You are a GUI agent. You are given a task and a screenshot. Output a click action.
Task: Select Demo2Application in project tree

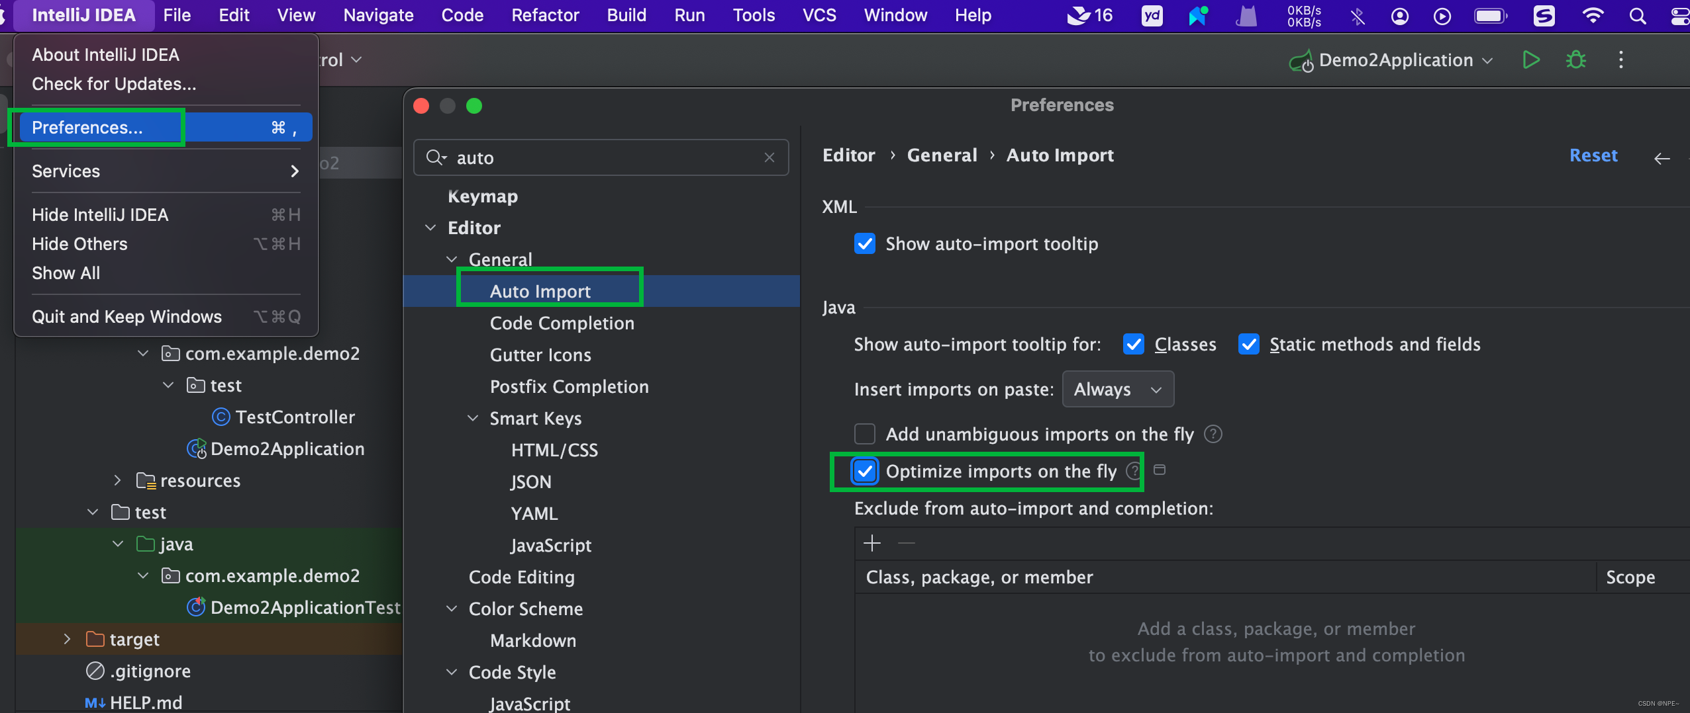coord(287,449)
